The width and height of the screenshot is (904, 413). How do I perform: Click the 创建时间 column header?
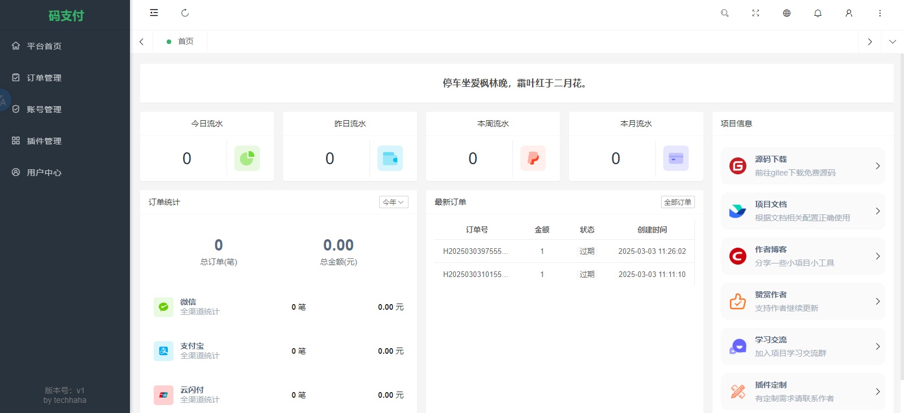pyautogui.click(x=652, y=230)
